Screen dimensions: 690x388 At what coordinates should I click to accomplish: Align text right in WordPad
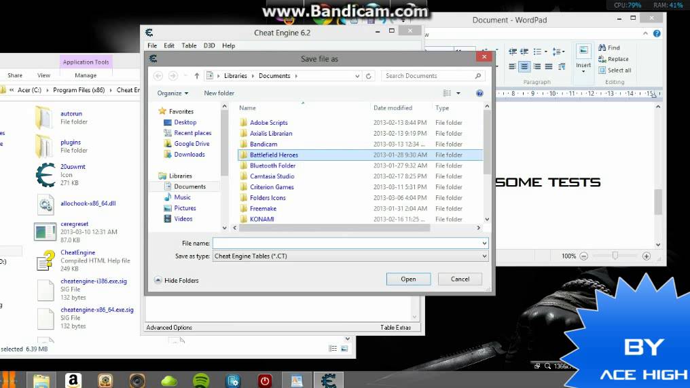pos(537,66)
